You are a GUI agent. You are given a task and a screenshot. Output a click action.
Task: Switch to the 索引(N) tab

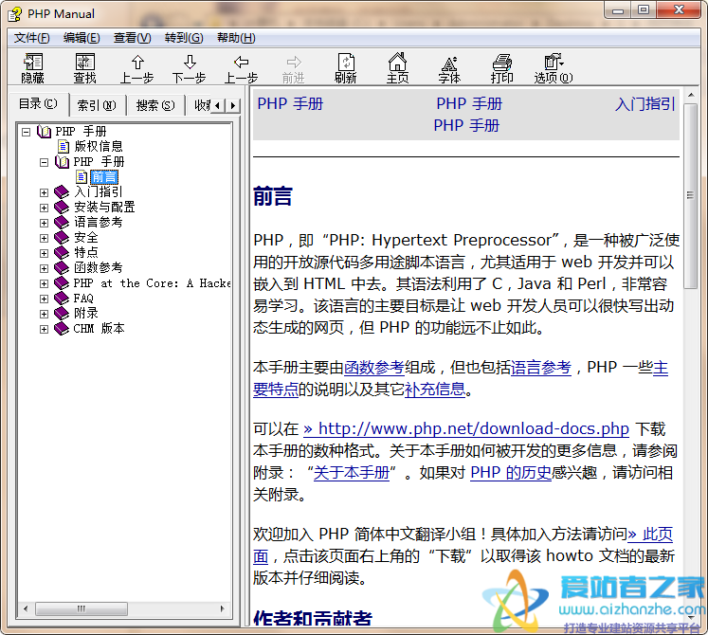point(97,105)
